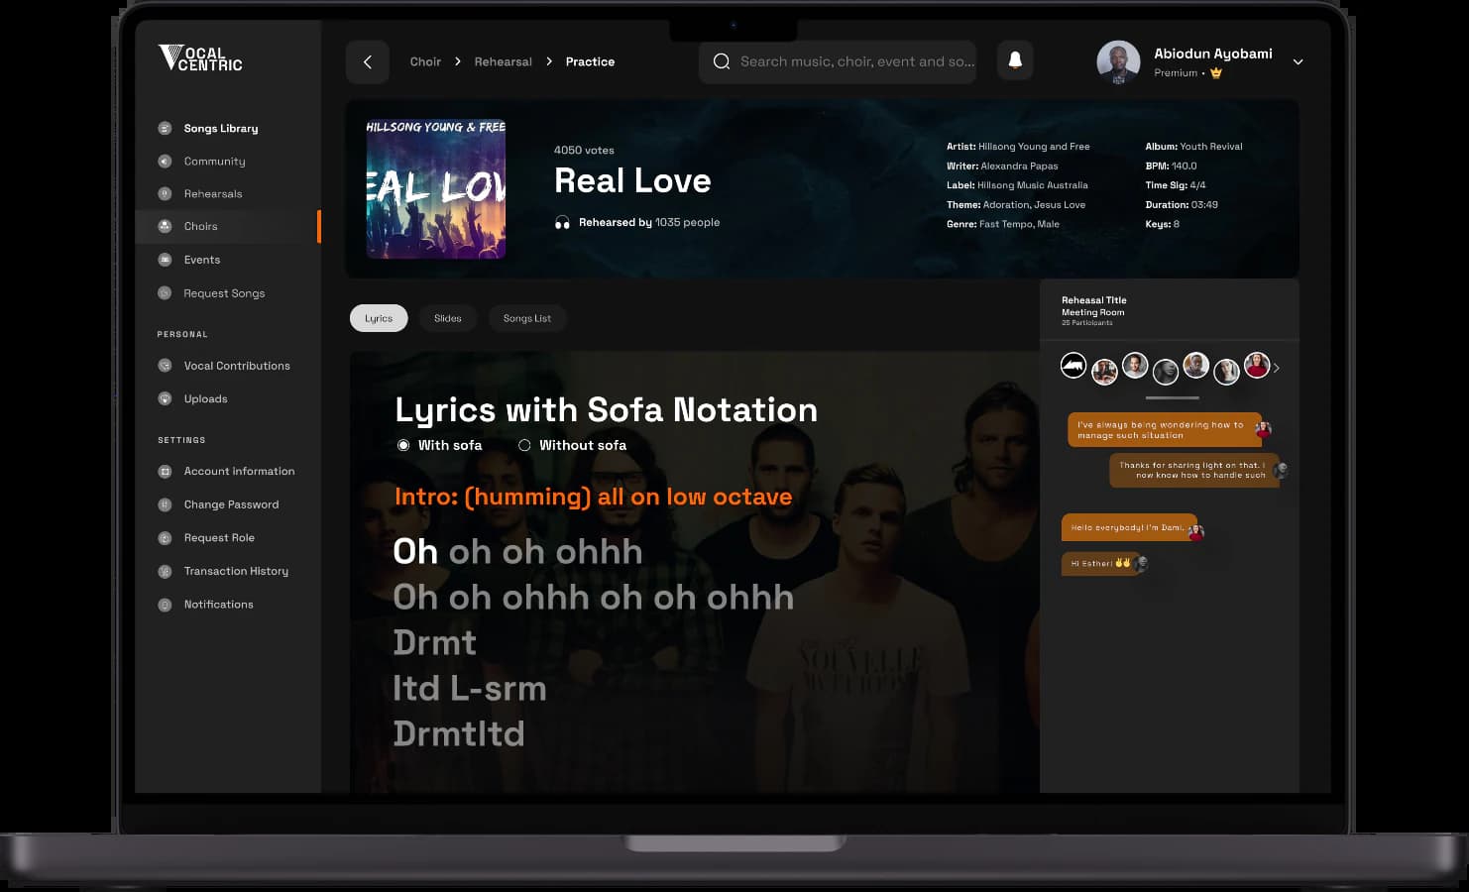This screenshot has height=892, width=1469.
Task: Click the Community sidebar icon
Action: (165, 161)
